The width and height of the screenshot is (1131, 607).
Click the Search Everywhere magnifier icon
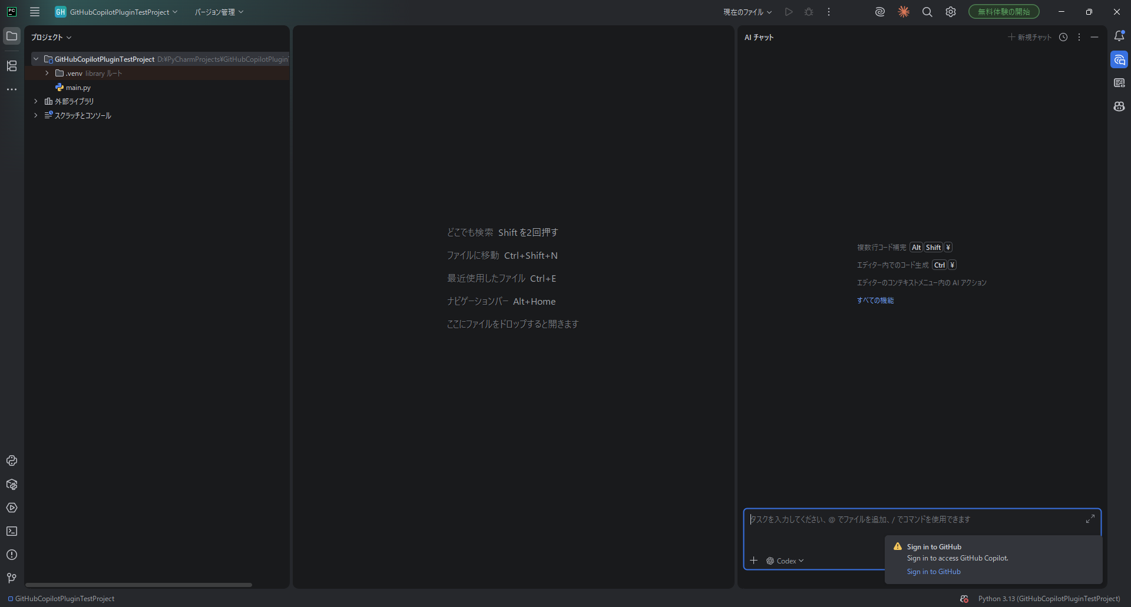pyautogui.click(x=927, y=12)
